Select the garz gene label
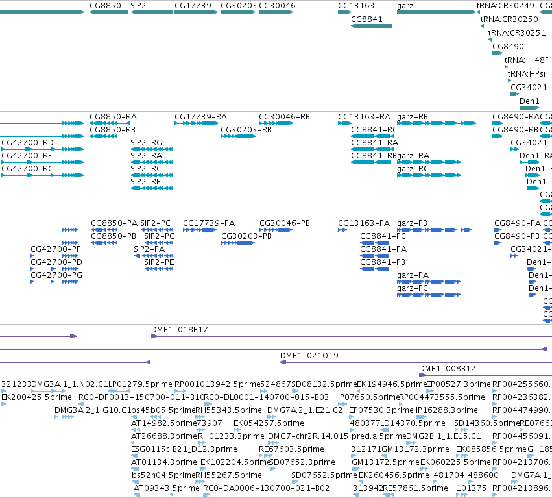This screenshot has height=498, width=552. [x=405, y=6]
